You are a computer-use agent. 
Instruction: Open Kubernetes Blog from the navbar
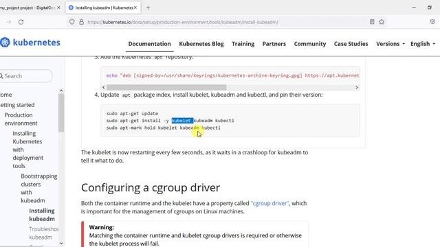tap(201, 44)
